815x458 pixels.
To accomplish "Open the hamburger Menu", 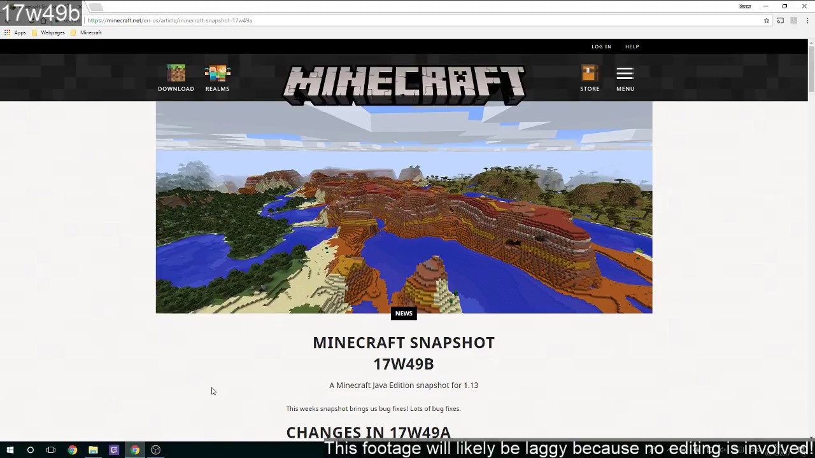I will point(625,78).
